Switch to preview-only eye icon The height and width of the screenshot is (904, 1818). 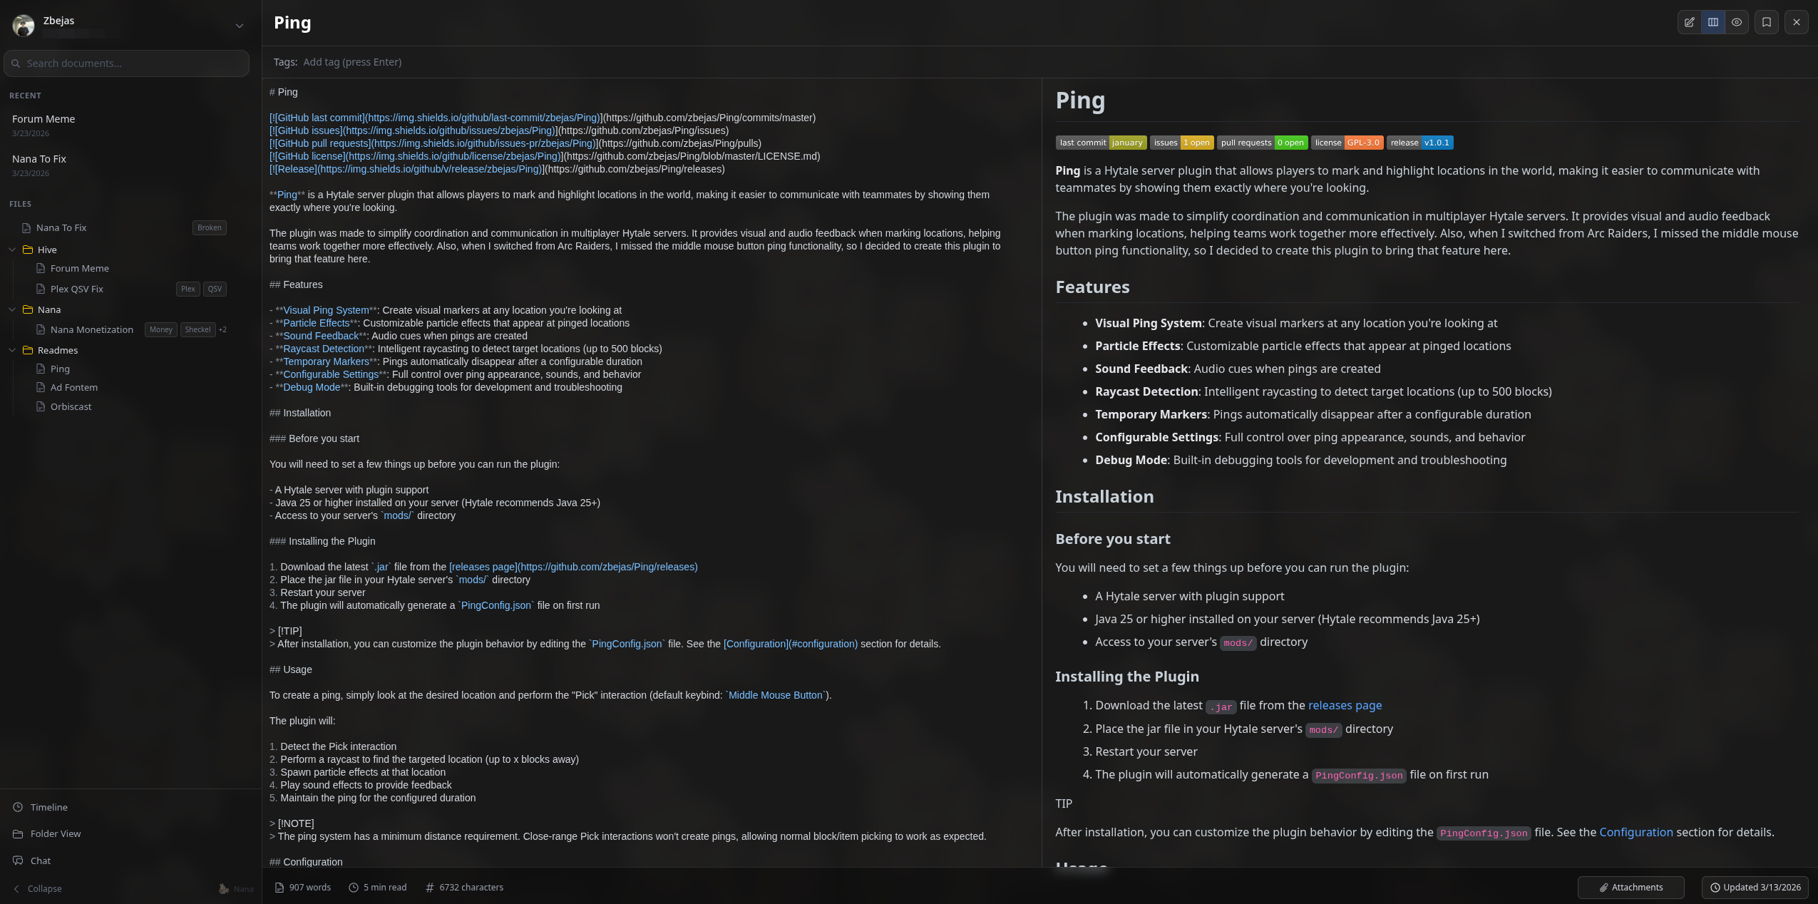pos(1737,22)
